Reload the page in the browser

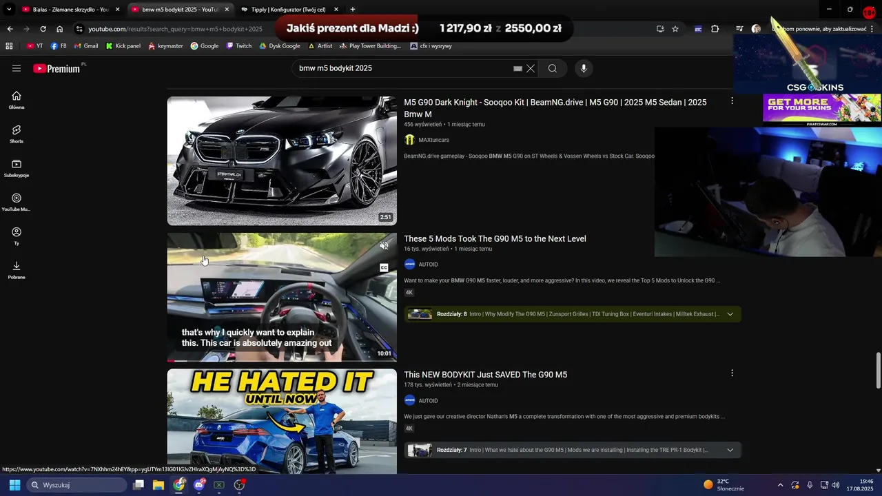pos(43,29)
